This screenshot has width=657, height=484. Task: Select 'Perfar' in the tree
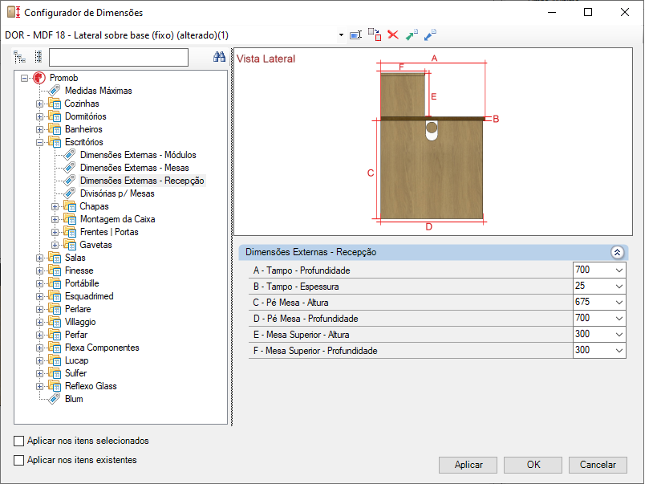point(76,335)
